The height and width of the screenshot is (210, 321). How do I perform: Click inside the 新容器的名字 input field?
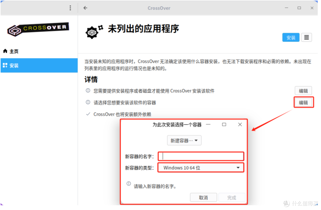point(201,156)
